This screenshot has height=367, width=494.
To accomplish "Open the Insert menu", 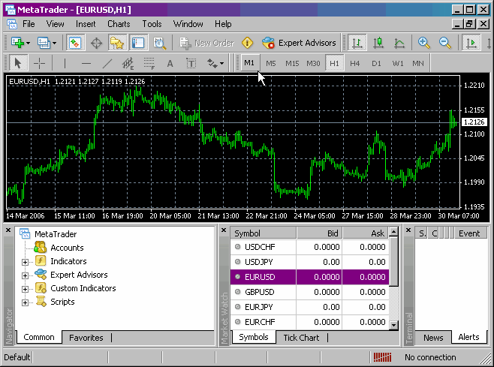I will (86, 24).
